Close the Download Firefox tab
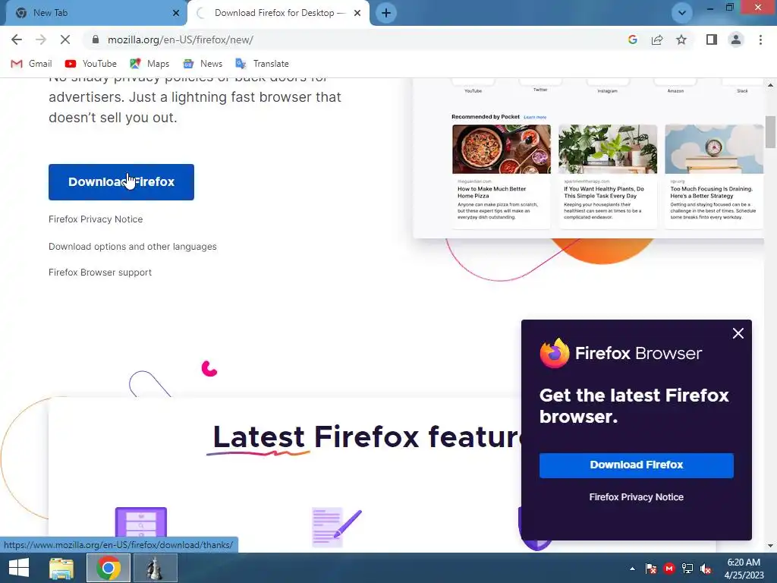The height and width of the screenshot is (583, 777). click(x=357, y=13)
